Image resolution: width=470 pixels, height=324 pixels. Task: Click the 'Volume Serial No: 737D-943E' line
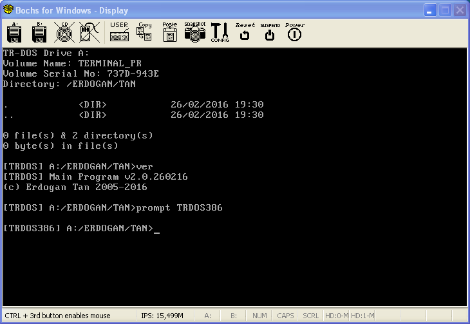81,73
